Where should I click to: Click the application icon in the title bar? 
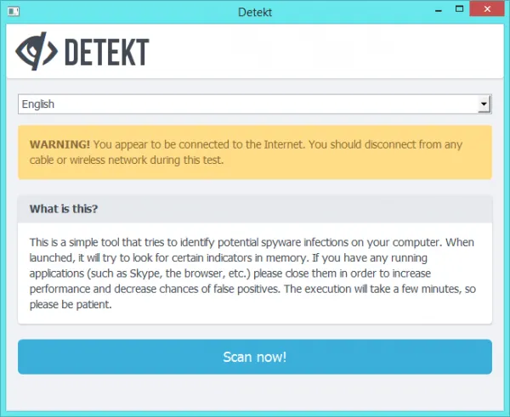click(14, 11)
